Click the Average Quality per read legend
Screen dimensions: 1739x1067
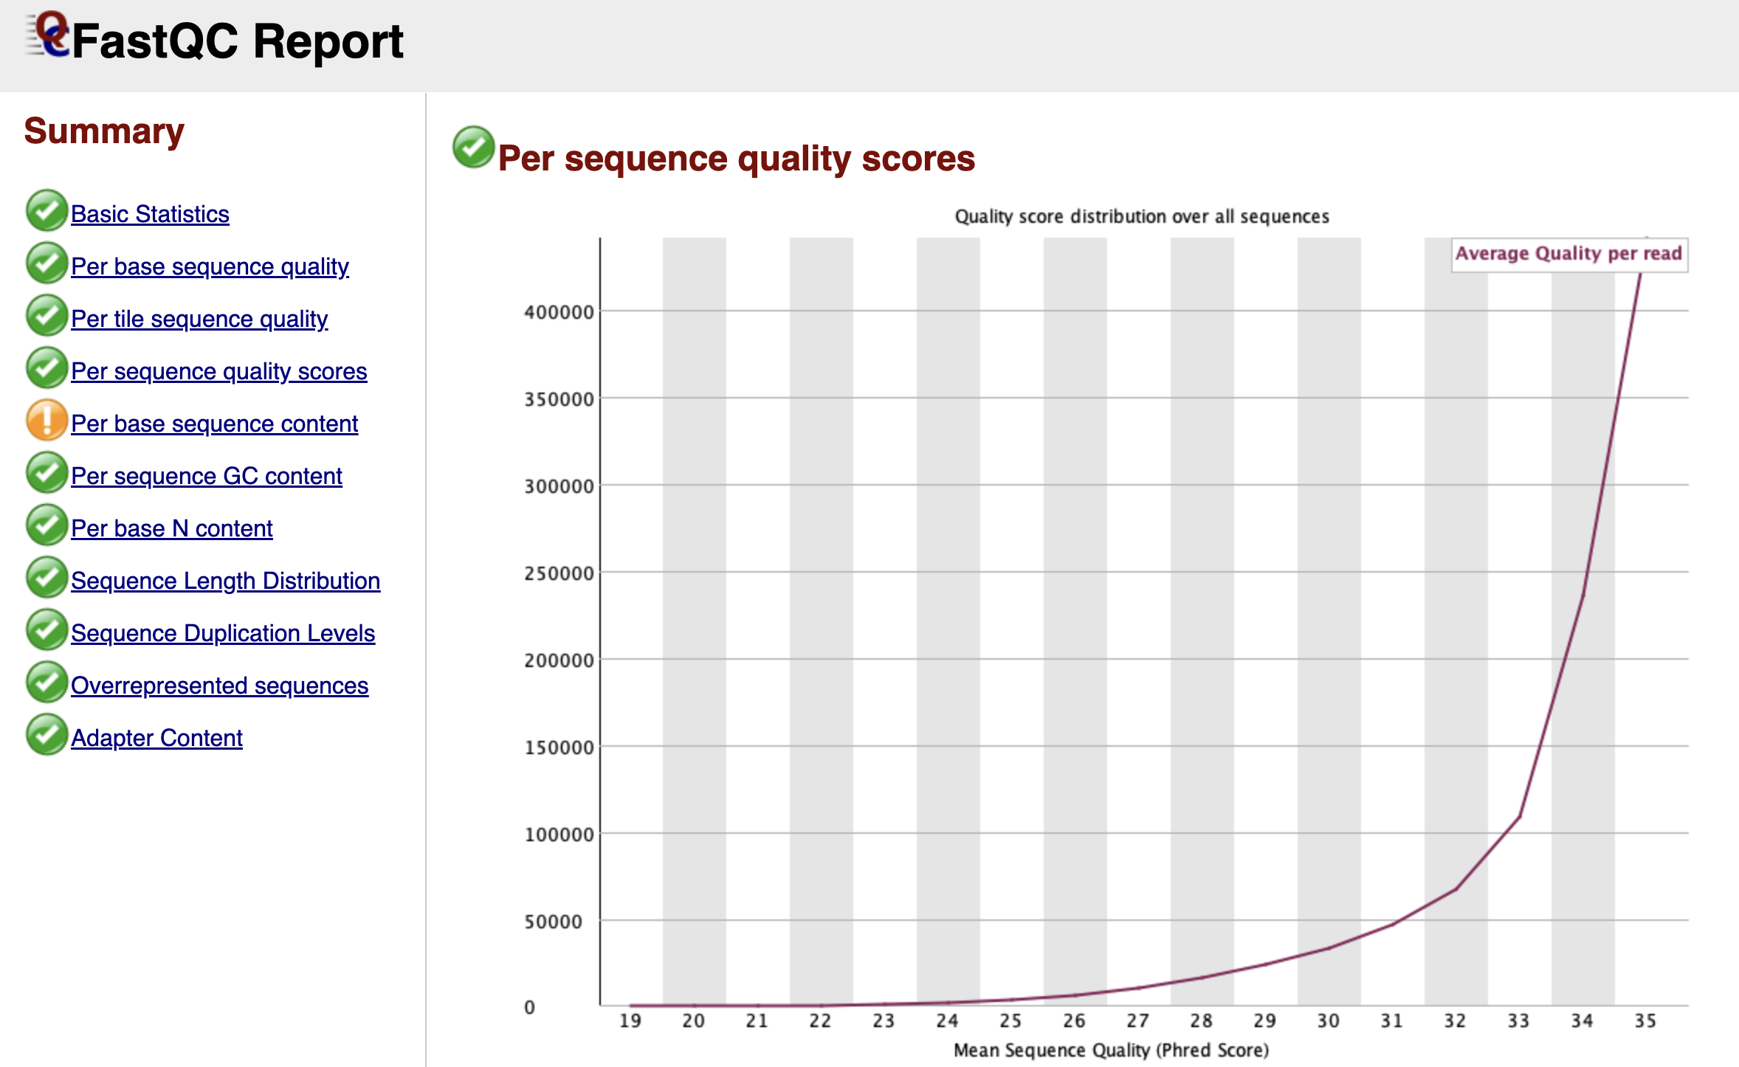coord(1569,253)
